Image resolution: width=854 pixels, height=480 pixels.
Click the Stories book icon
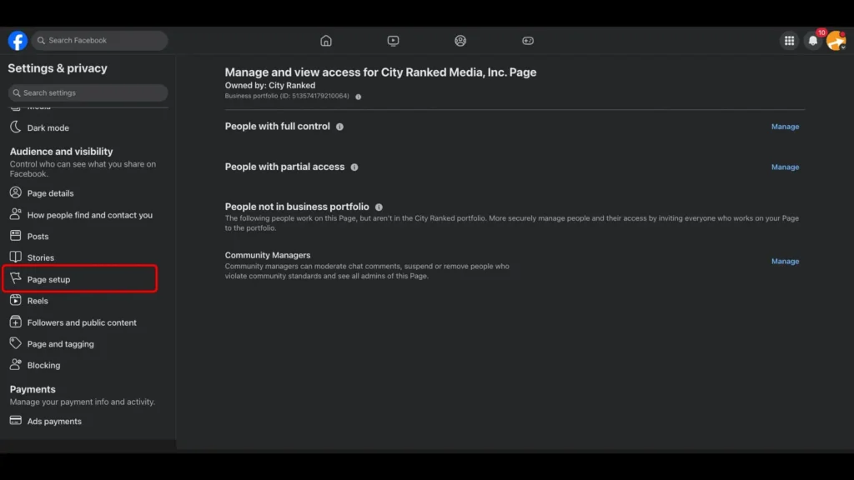tap(15, 257)
